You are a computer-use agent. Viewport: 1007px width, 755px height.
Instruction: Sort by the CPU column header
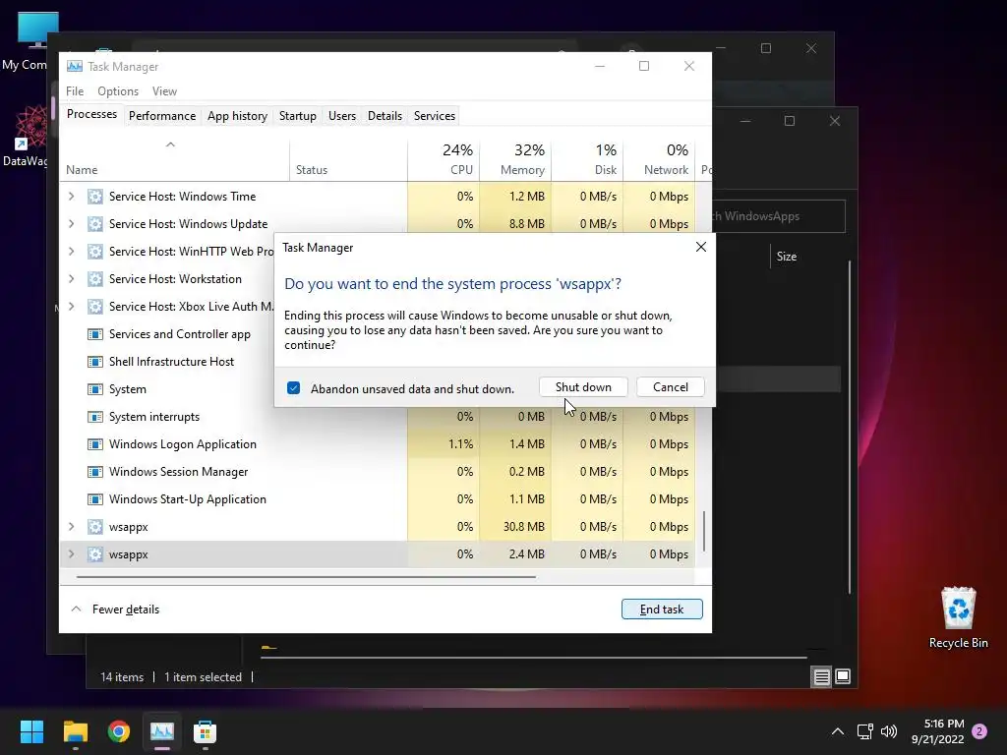[444, 159]
